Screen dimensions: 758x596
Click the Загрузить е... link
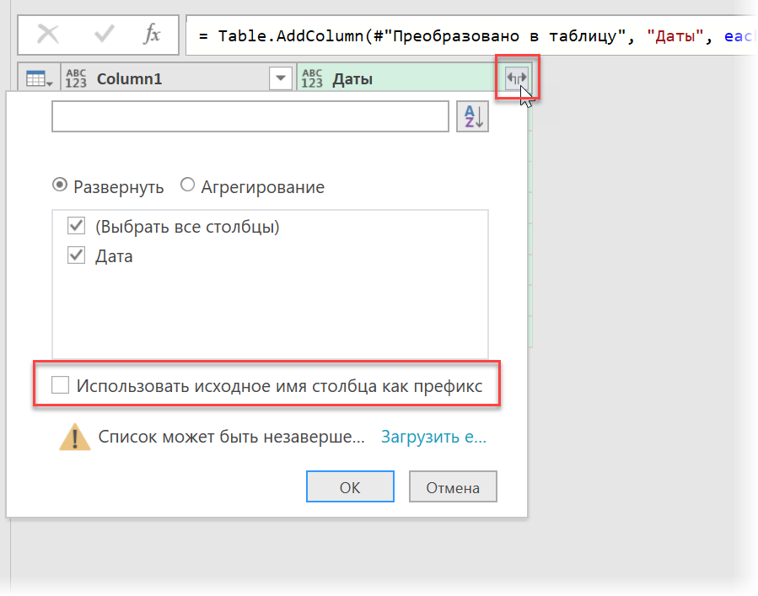pos(433,437)
